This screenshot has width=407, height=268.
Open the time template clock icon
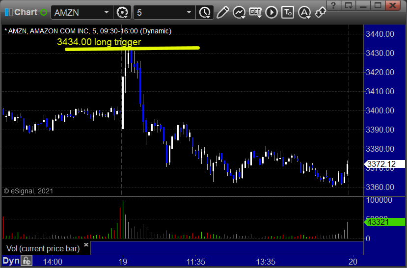click(205, 12)
